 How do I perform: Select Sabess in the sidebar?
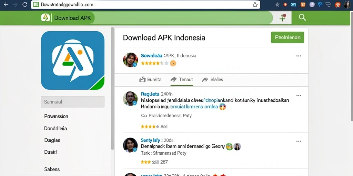(52, 169)
